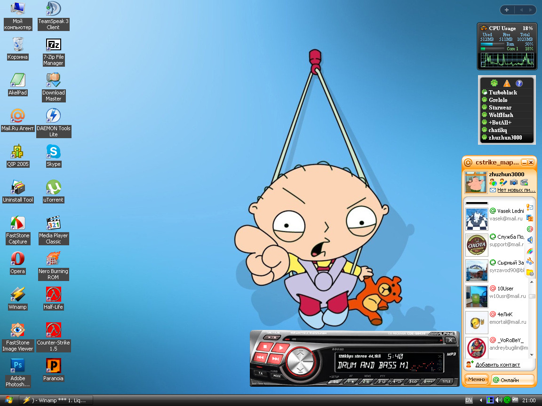The image size is (542, 406).
Task: Select the Media Player Classic icon
Action: click(54, 230)
